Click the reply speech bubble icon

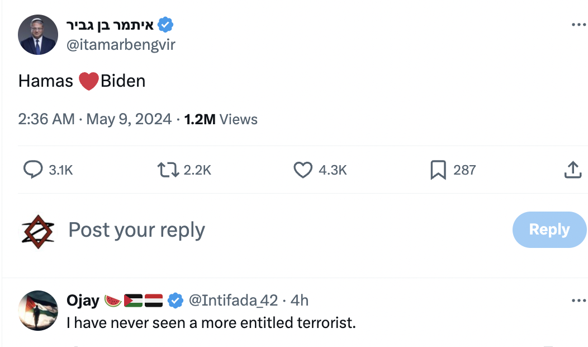pos(33,170)
